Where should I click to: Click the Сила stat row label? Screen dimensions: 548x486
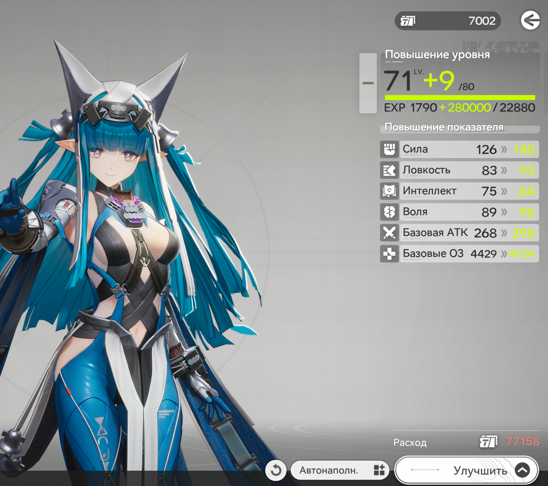tap(415, 149)
